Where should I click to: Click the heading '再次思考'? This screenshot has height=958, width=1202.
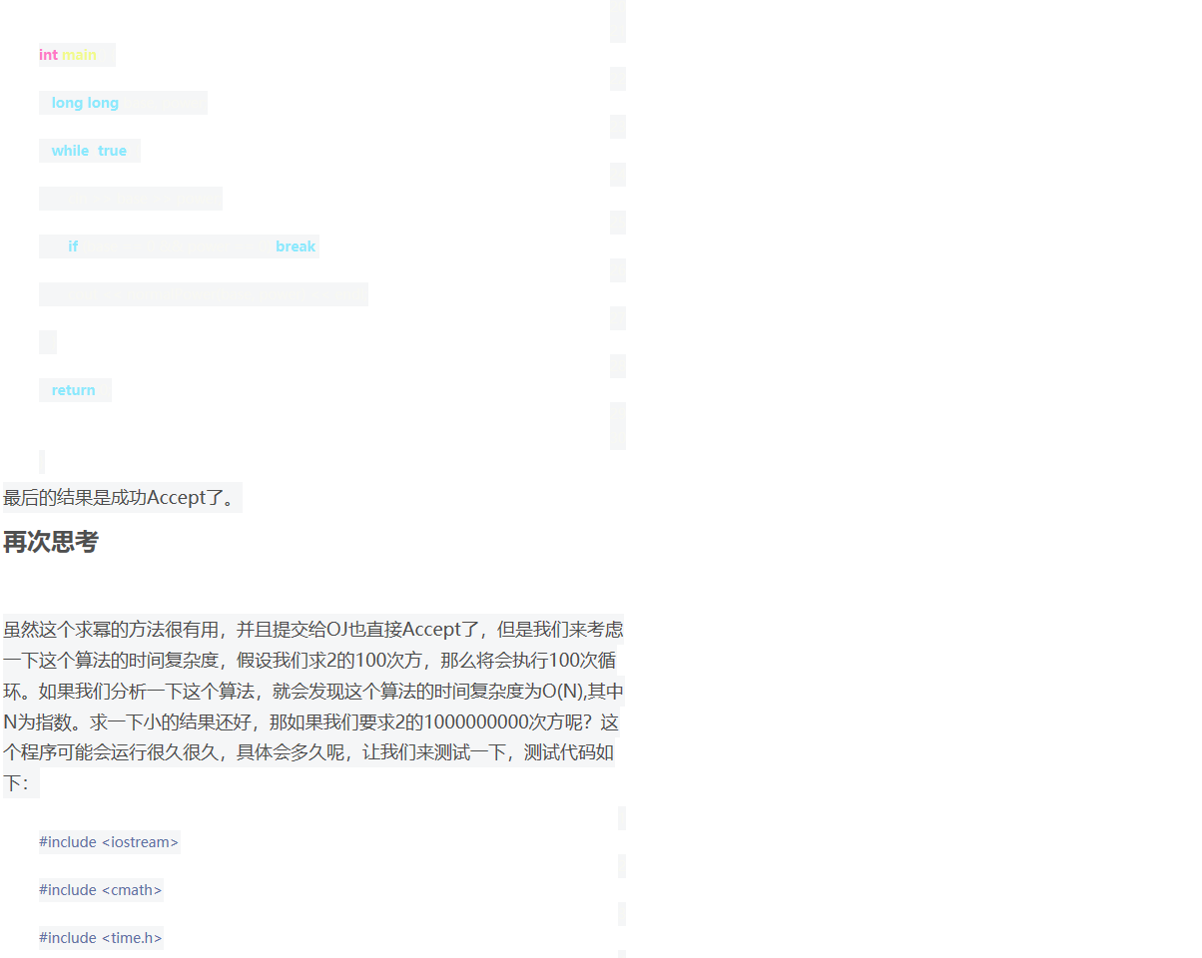pyautogui.click(x=51, y=542)
